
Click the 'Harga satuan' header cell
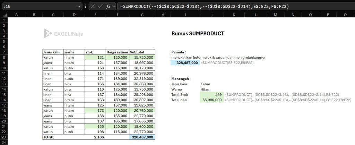[117, 52]
